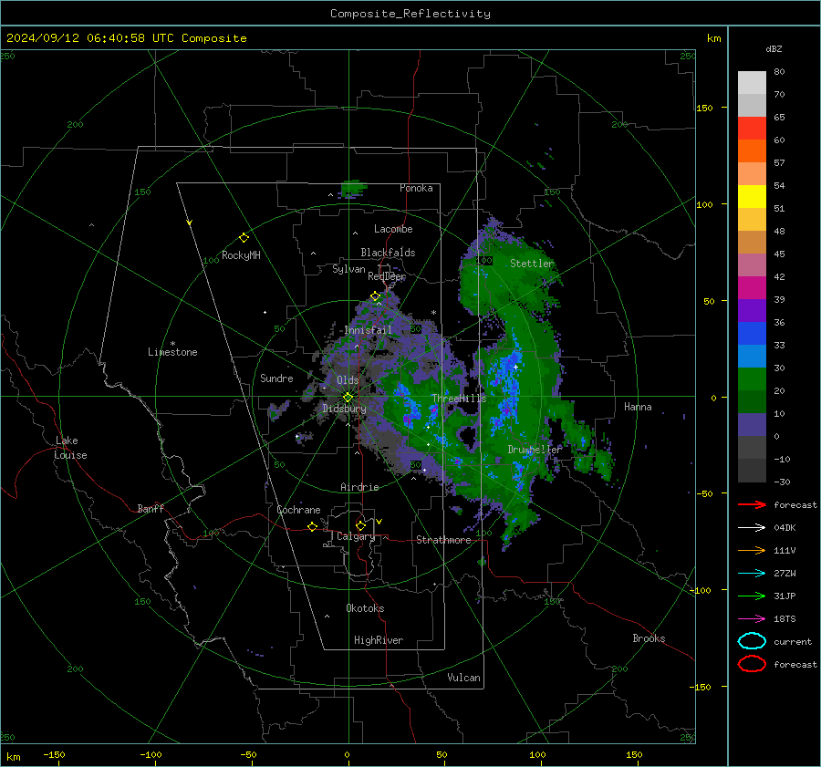Click the yellow diamond marker below RedDeer
821x767 pixels.
point(375,296)
